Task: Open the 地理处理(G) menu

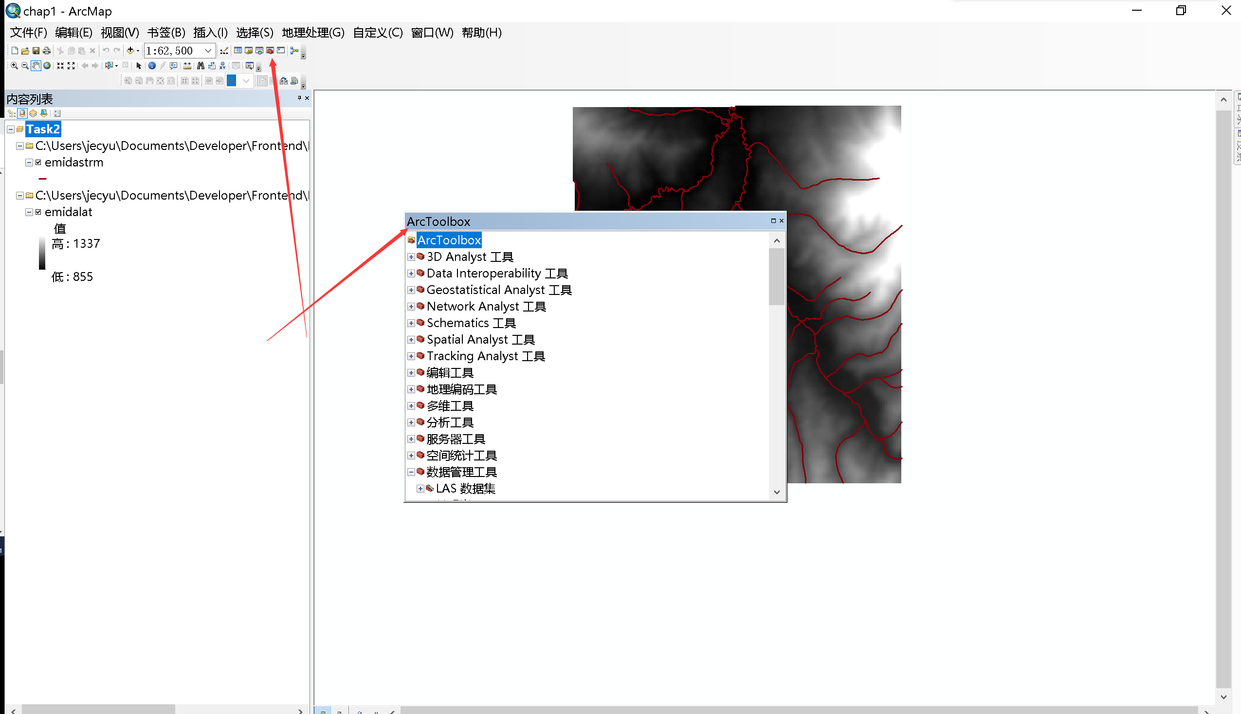Action: click(x=313, y=33)
